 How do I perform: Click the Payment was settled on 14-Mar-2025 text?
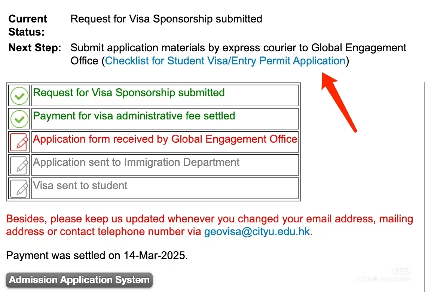click(97, 255)
